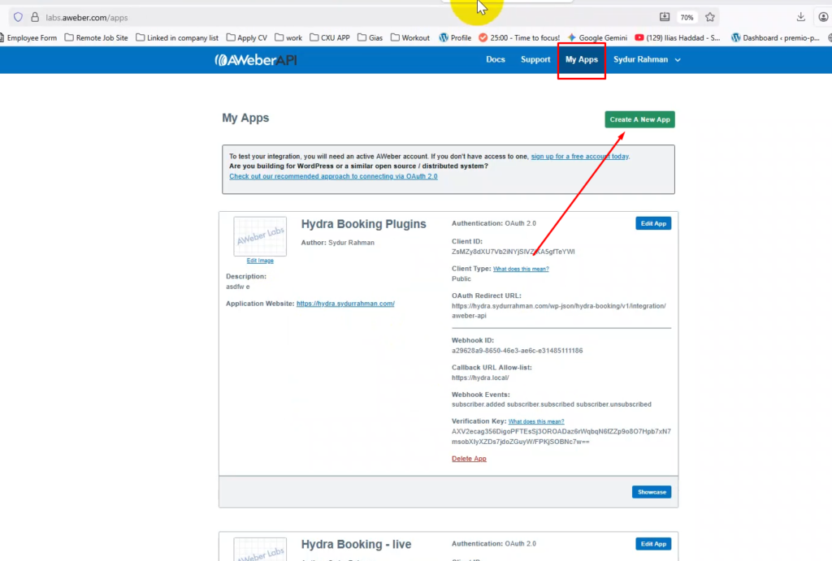Viewport: 832px width, 561px height.
Task: Click the padlock site security icon
Action: coord(34,17)
